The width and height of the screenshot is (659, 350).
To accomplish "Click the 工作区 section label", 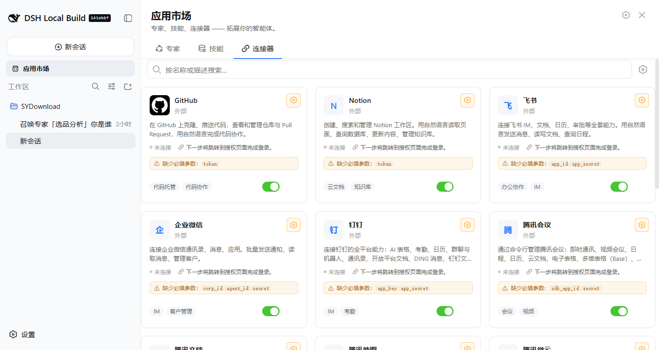I will pos(18,86).
